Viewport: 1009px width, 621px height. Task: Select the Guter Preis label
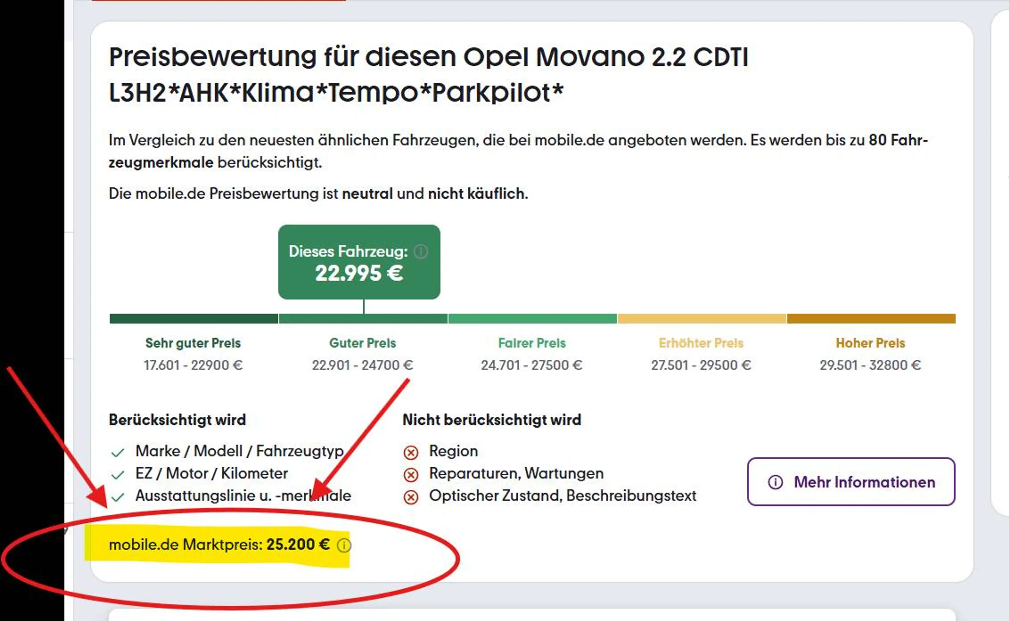(x=363, y=343)
